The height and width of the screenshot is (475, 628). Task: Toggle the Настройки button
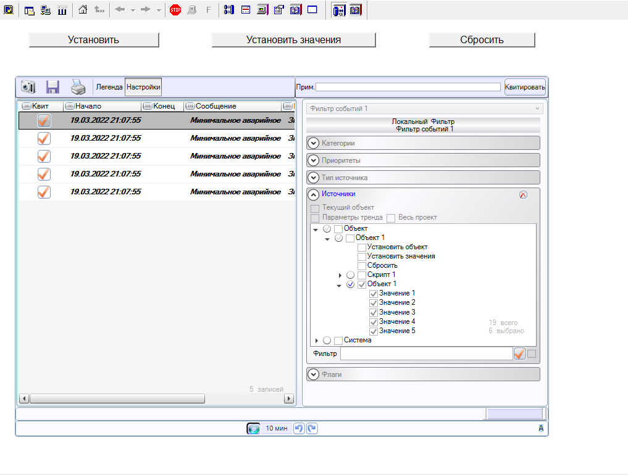pos(143,87)
